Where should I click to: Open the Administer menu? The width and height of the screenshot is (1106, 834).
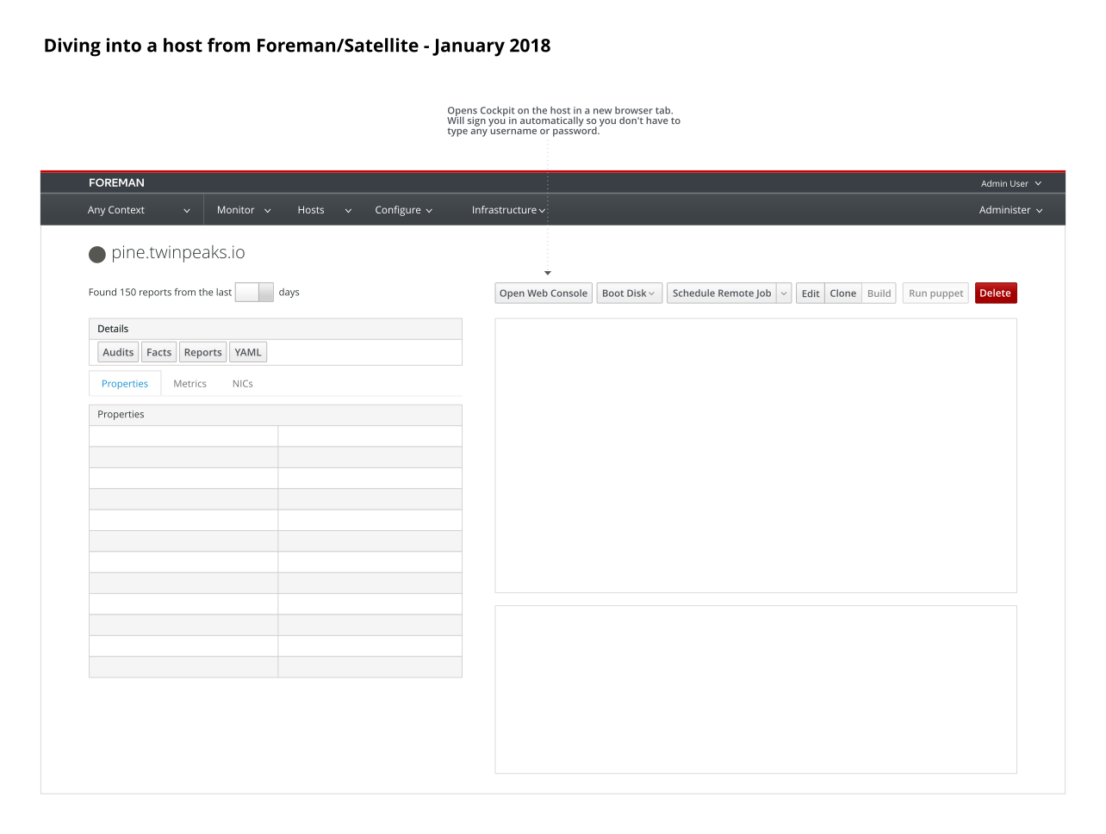(x=1010, y=210)
